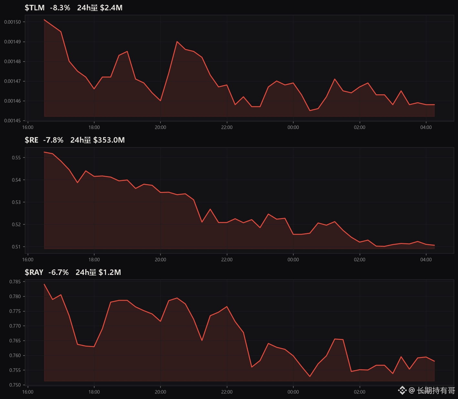Click the $TLM ticker title
458x399 pixels.
[x=35, y=8]
